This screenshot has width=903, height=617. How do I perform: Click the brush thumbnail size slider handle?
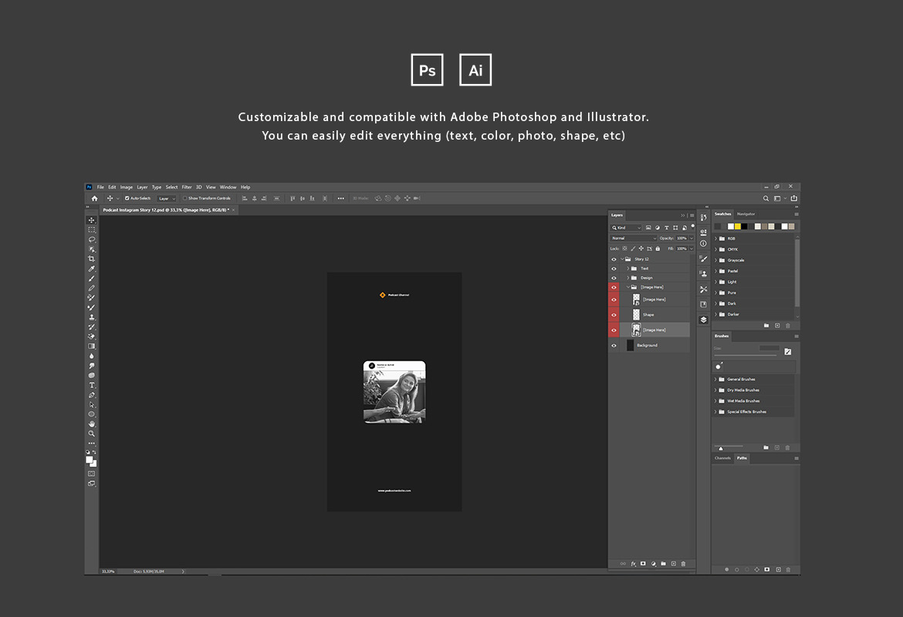tap(720, 448)
